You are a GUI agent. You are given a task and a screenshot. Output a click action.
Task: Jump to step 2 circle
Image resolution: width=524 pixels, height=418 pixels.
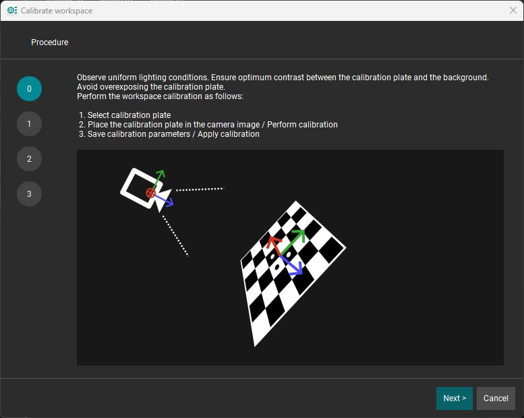point(29,158)
